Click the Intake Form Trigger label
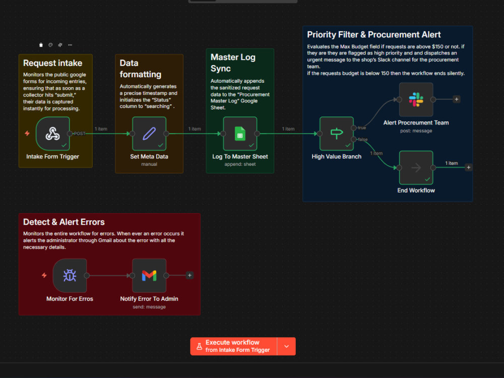Viewport: 504px width, 378px height. coord(53,157)
